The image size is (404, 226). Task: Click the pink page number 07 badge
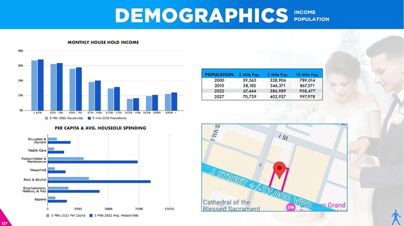click(4, 221)
